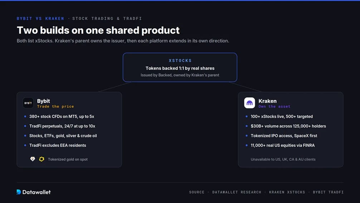Click the 'TradFi perpetuals, 24/7' bullet

click(x=62, y=126)
